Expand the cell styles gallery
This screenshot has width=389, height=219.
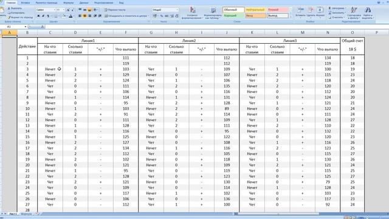click(x=291, y=17)
